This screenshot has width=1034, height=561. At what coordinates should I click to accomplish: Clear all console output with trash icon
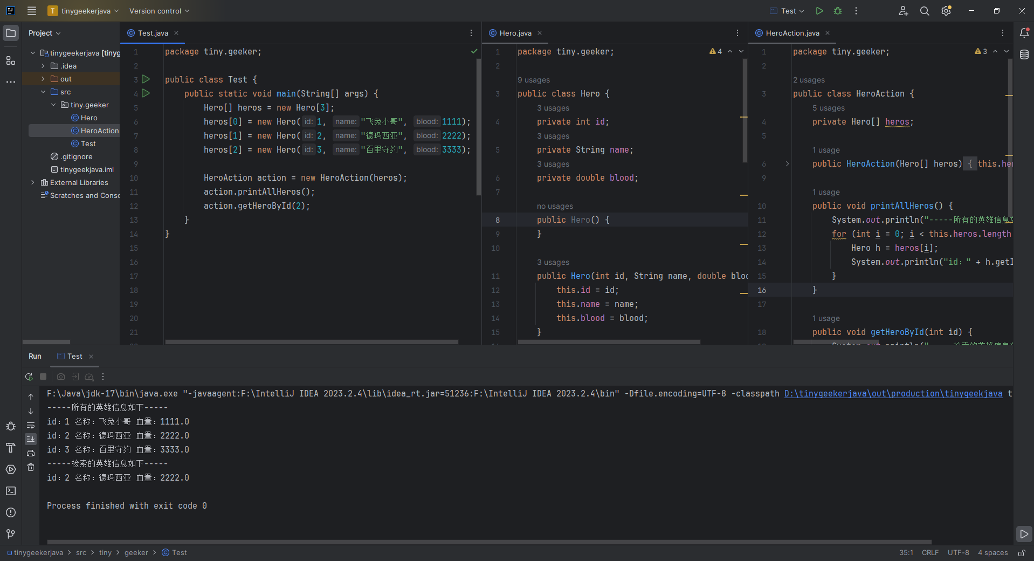pyautogui.click(x=31, y=467)
